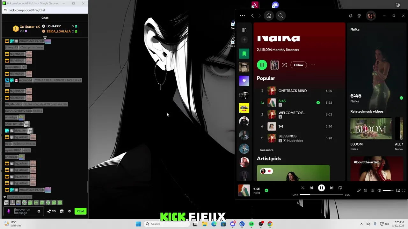Click the Chat send button in Kick
408x229 pixels.
80,211
